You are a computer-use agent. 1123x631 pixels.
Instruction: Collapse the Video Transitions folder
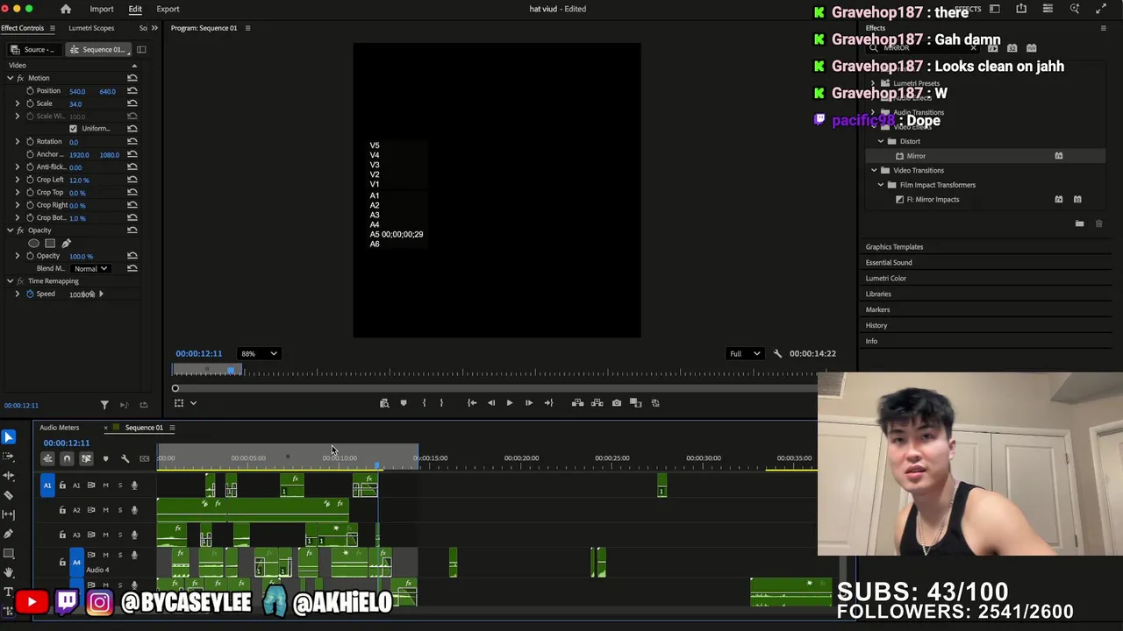pos(874,170)
